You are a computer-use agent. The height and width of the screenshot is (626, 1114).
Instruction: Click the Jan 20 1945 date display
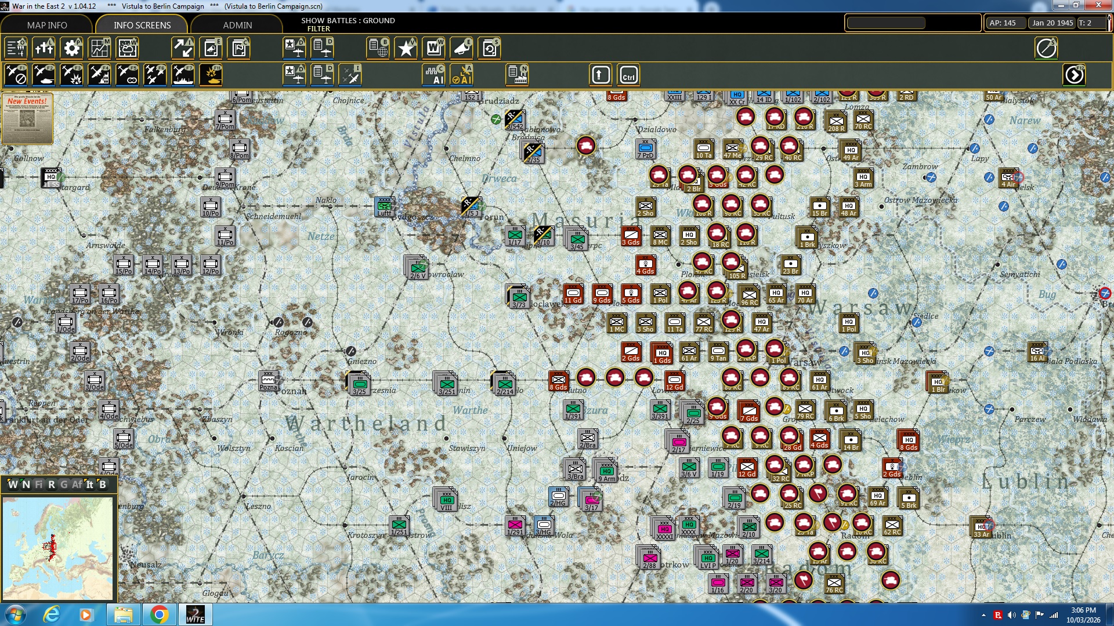click(1052, 23)
